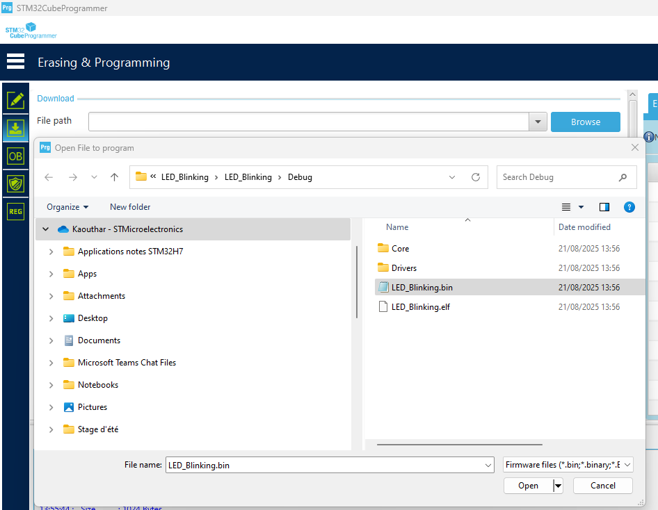This screenshot has width=658, height=510.
Task: Click the STM32CubeProgrammer logo
Action: click(31, 30)
